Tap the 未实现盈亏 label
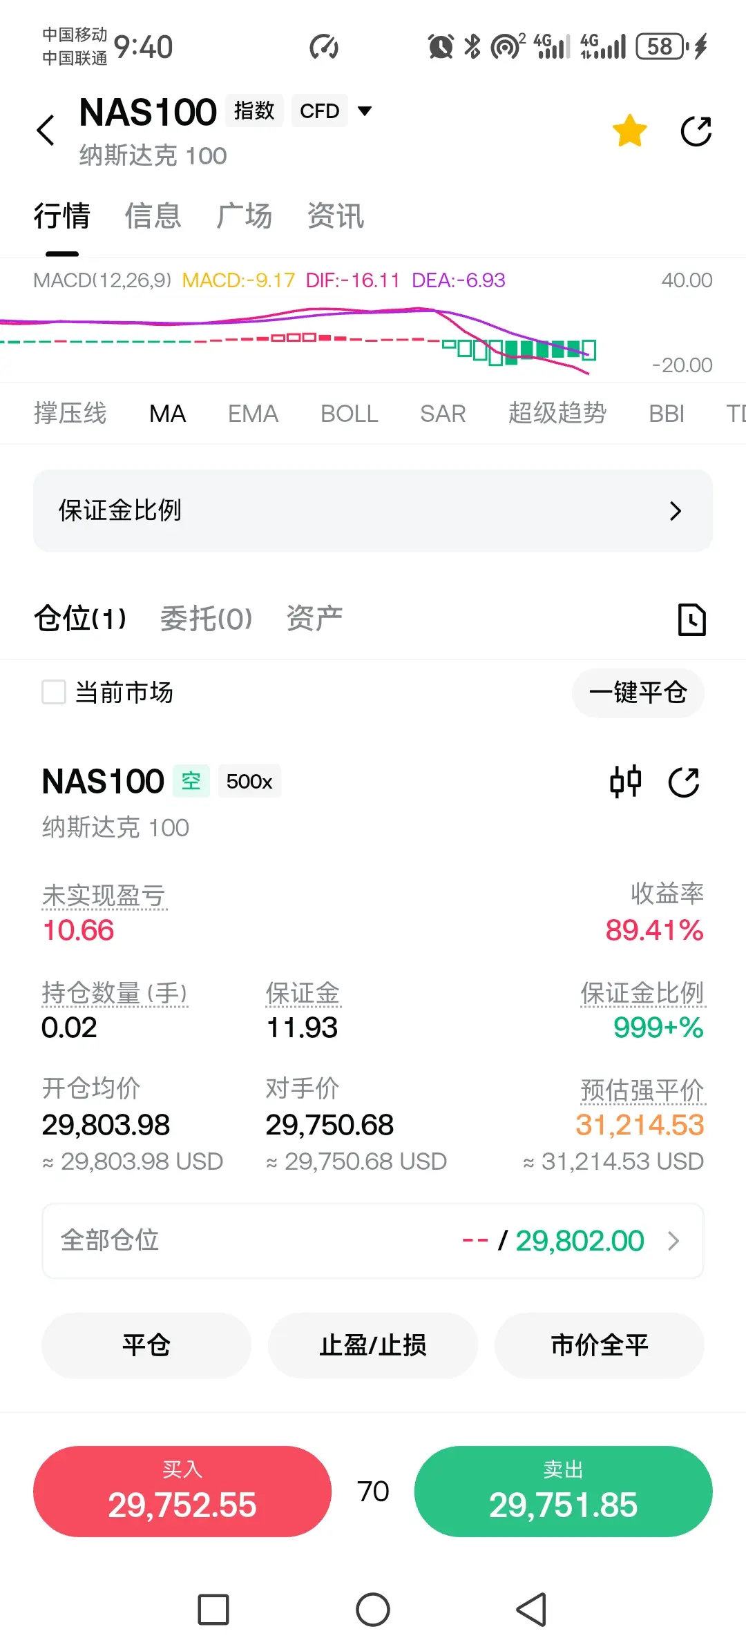 tap(104, 896)
